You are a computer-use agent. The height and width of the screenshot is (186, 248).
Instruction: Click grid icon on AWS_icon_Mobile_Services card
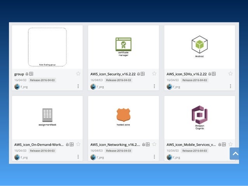pos(224,144)
